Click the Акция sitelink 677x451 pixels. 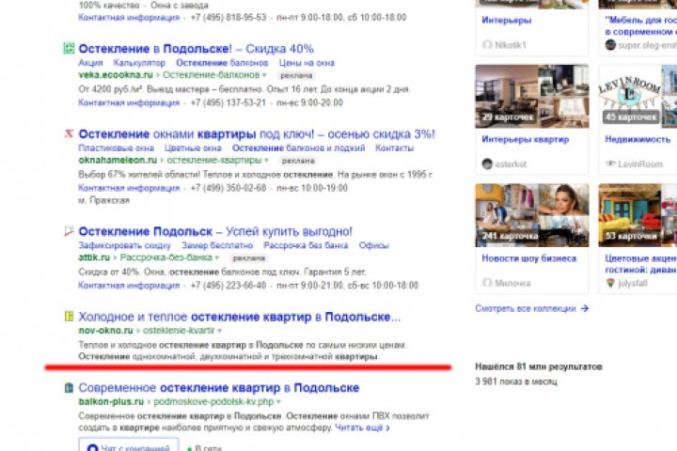click(90, 63)
